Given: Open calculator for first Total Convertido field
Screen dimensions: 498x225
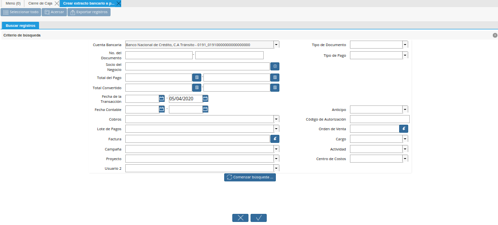Looking at the screenshot, I should point(197,88).
